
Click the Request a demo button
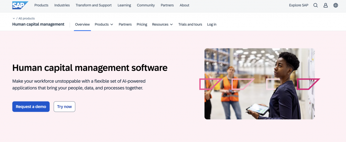tap(31, 107)
